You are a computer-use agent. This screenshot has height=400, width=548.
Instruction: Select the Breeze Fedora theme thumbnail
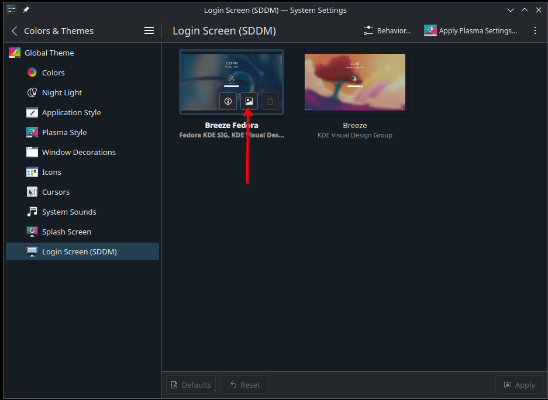232,82
